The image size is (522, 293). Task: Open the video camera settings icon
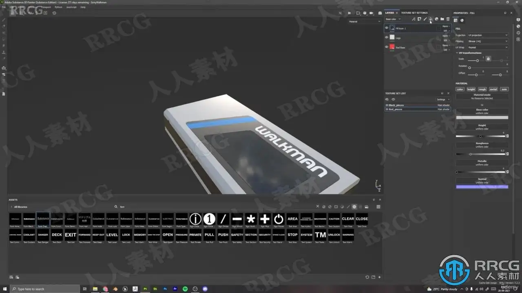pyautogui.click(x=371, y=13)
